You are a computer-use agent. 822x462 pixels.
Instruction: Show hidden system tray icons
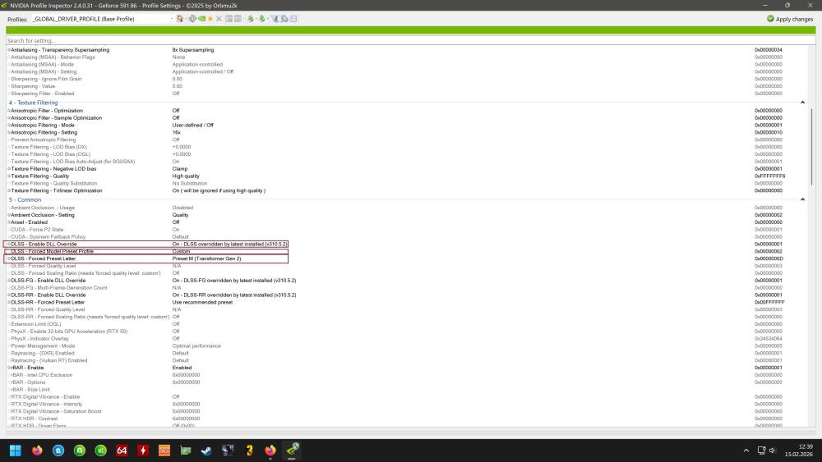click(x=746, y=450)
